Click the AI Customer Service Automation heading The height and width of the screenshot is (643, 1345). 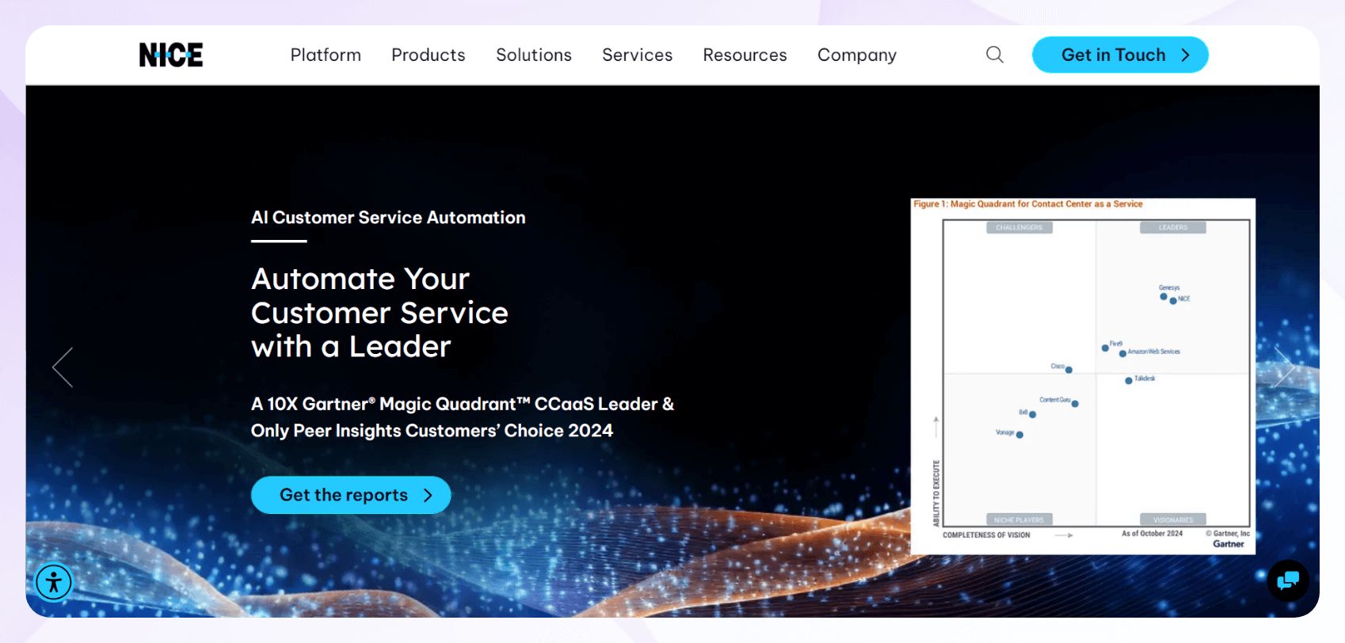(x=388, y=217)
